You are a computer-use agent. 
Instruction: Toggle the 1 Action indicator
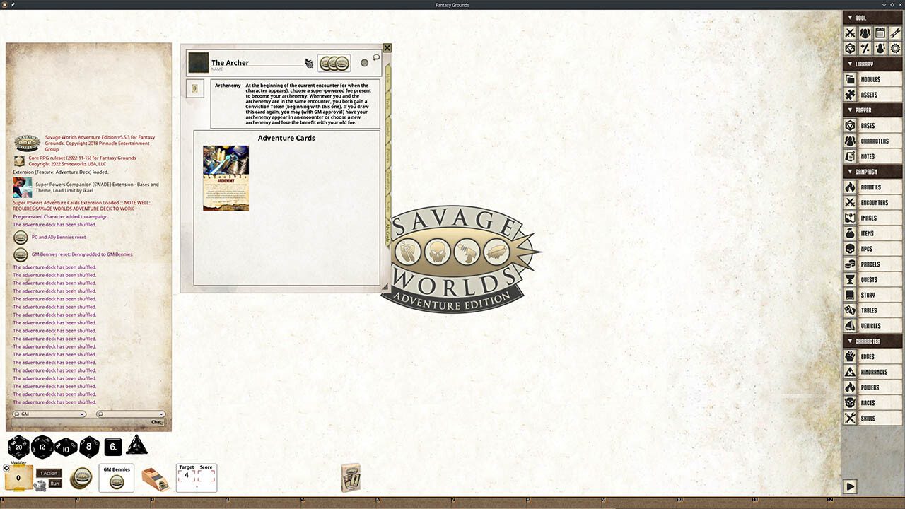point(49,472)
